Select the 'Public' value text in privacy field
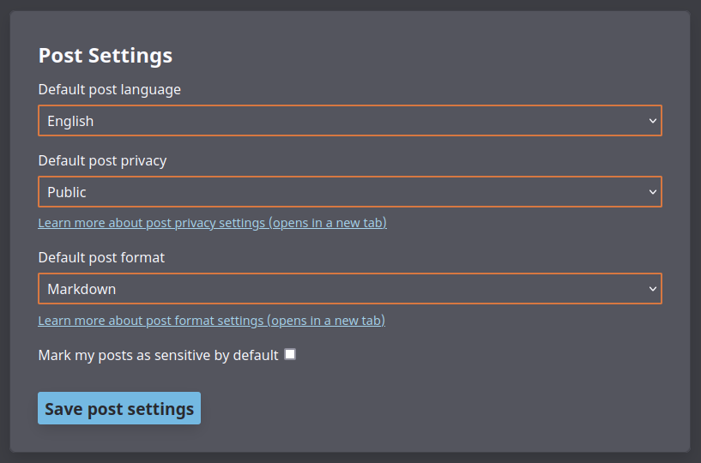This screenshot has height=463, width=701. (x=67, y=192)
